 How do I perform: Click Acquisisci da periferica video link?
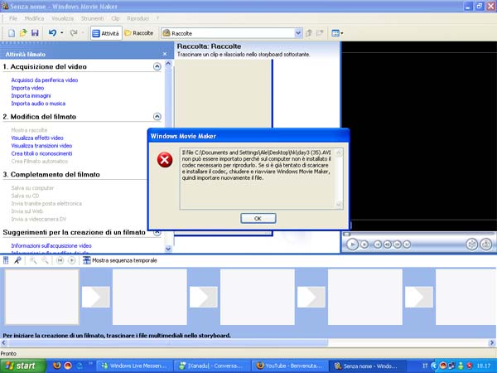click(x=45, y=80)
